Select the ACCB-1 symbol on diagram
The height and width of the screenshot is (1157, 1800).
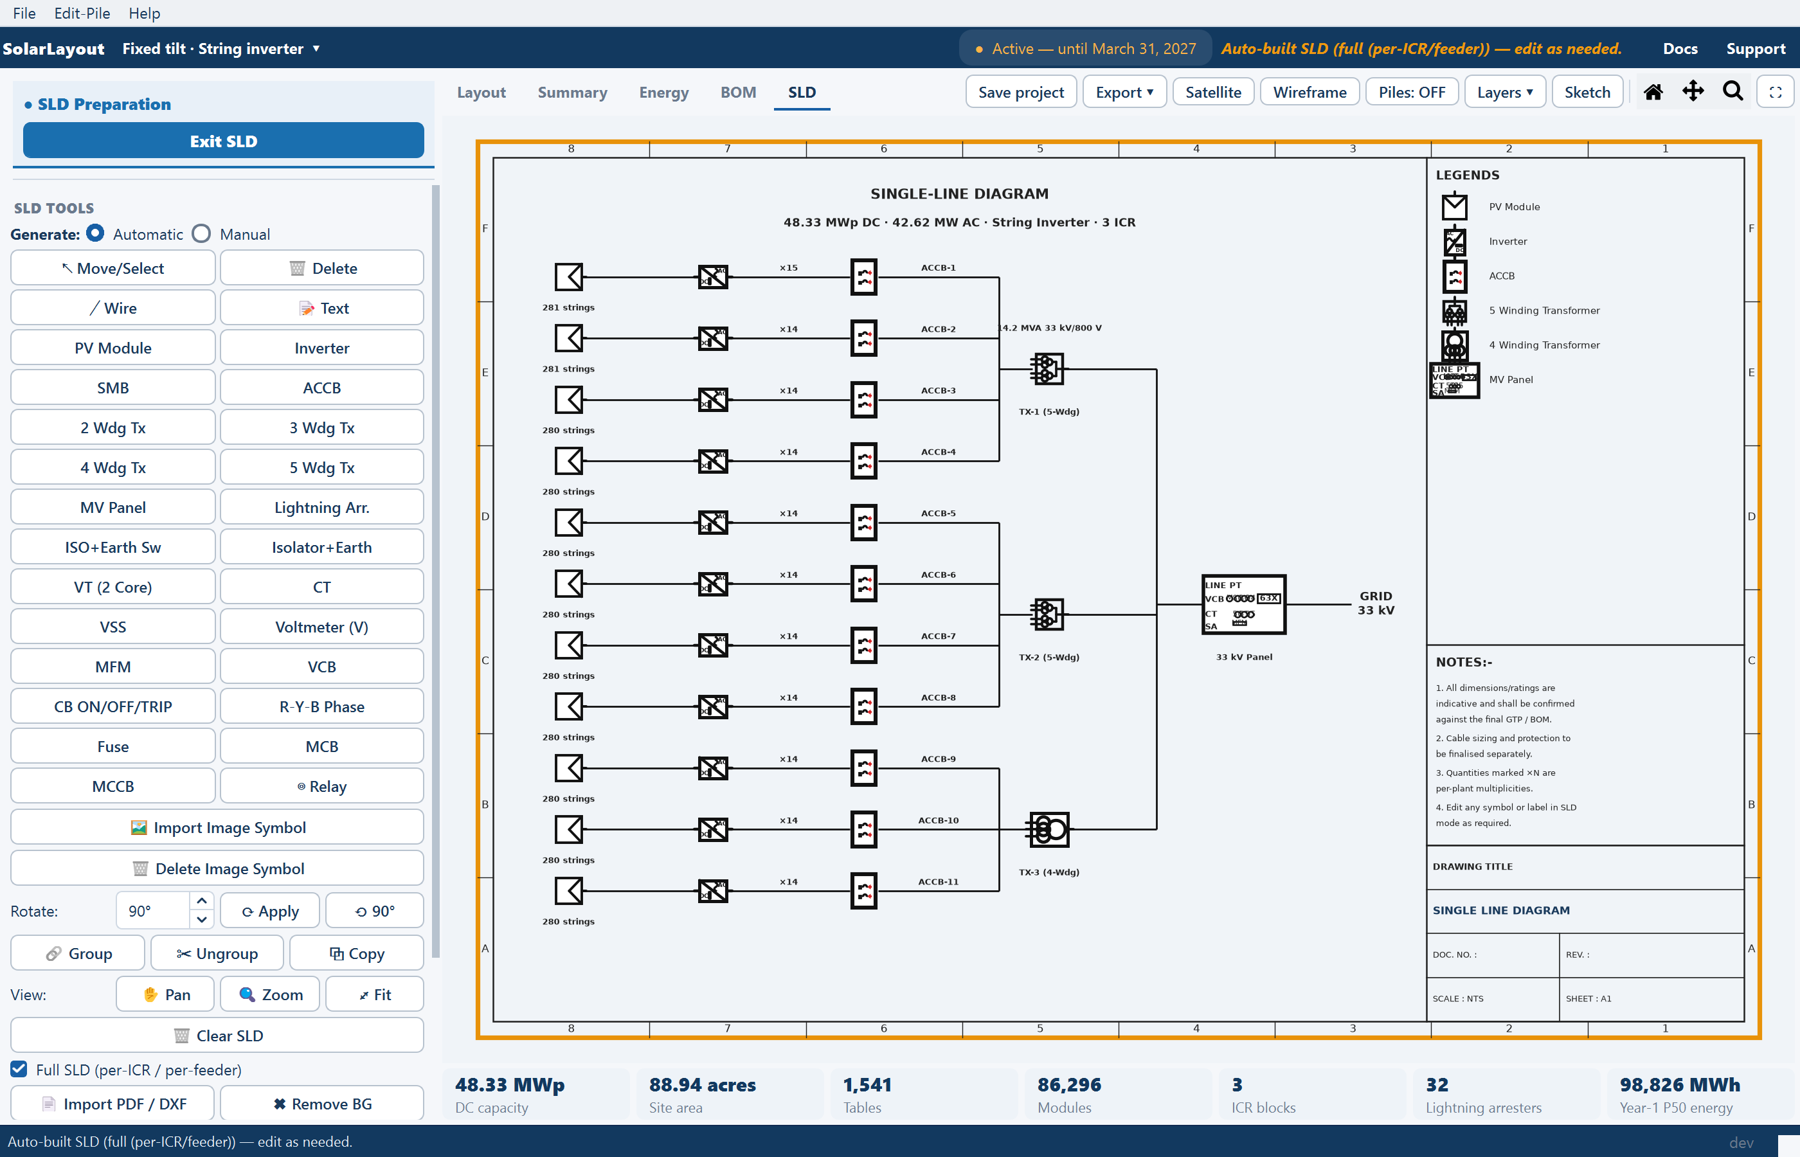(863, 277)
